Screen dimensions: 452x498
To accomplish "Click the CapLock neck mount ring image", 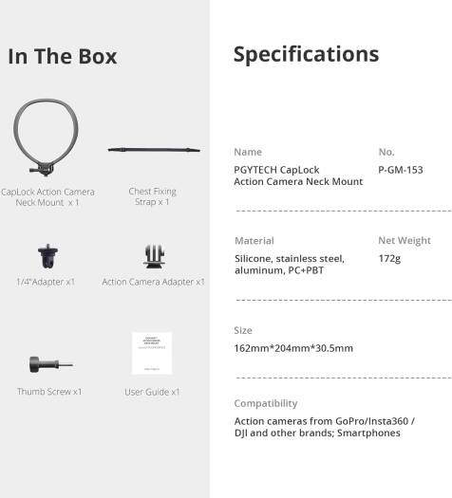I will click(46, 137).
